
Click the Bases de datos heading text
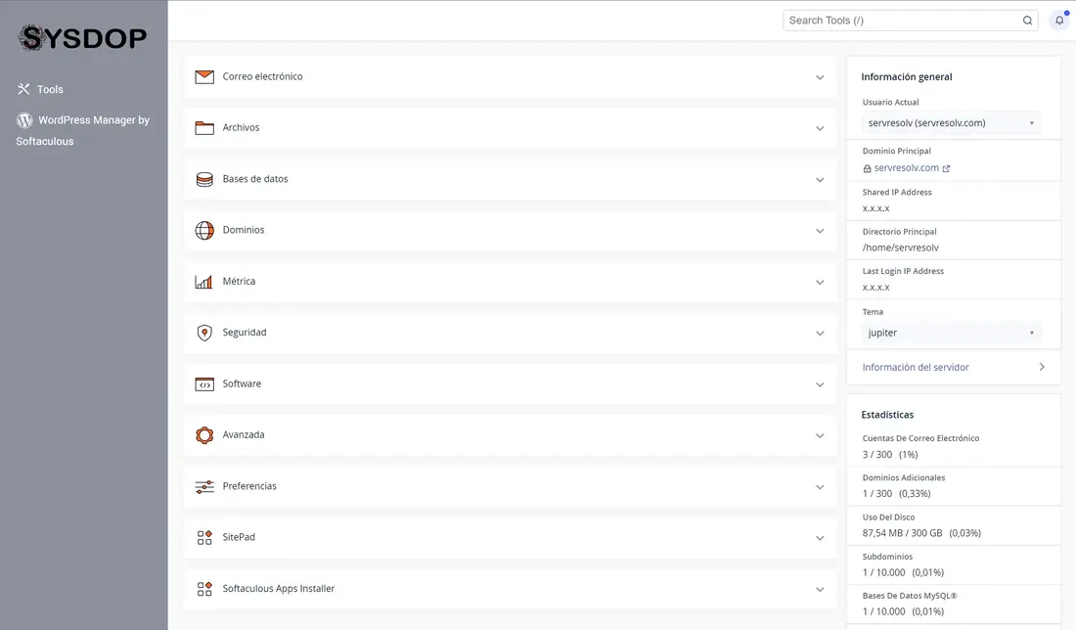coord(255,179)
